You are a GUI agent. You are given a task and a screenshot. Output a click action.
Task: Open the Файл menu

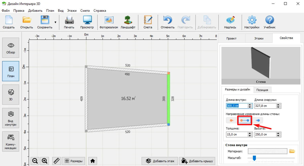tap(6, 11)
